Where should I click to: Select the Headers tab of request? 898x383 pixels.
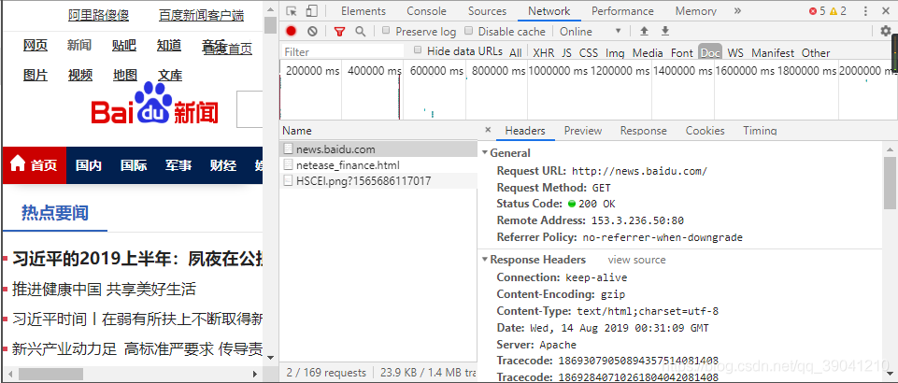point(524,131)
